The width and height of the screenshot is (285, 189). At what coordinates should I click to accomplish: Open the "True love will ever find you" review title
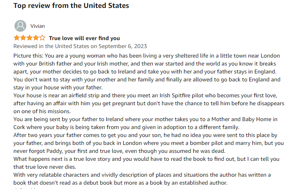(x=84, y=39)
